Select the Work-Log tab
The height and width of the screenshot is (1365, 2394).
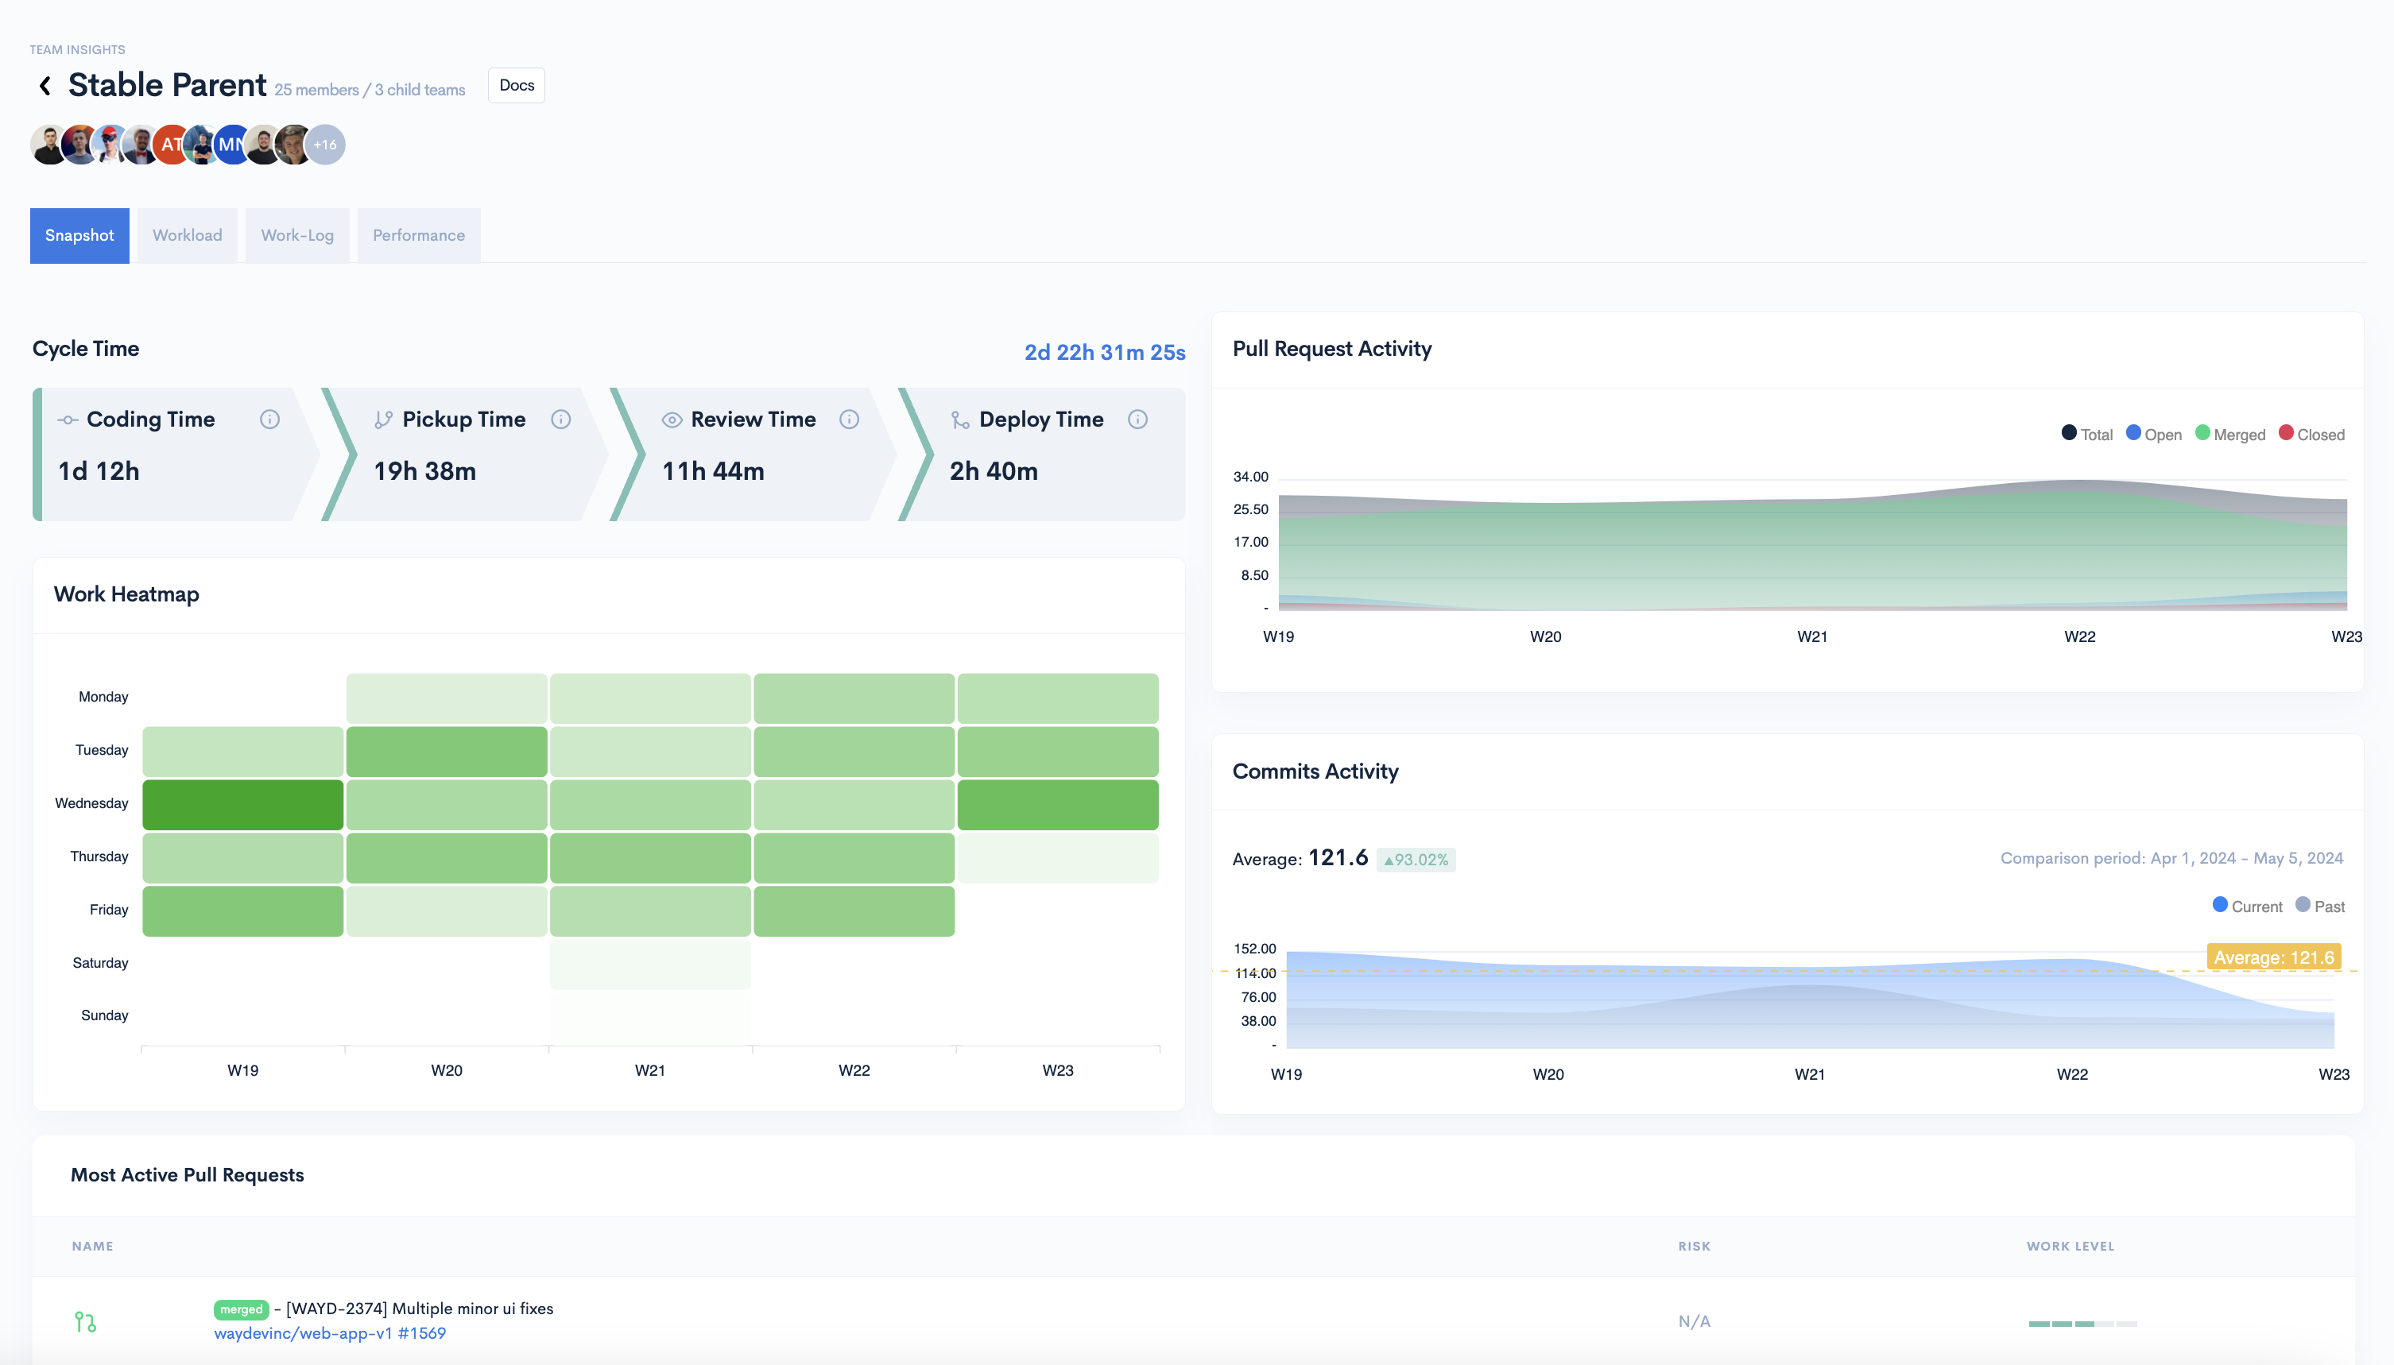297,235
